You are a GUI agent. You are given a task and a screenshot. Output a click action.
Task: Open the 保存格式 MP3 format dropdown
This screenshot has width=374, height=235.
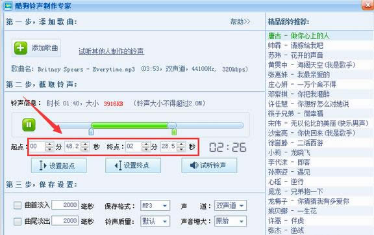click(x=155, y=206)
